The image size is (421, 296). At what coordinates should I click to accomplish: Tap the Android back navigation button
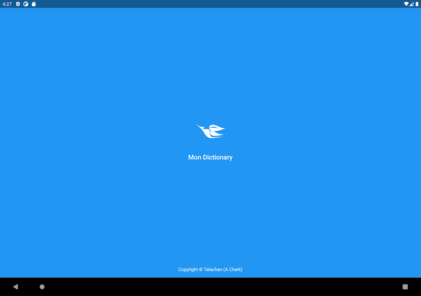[16, 287]
